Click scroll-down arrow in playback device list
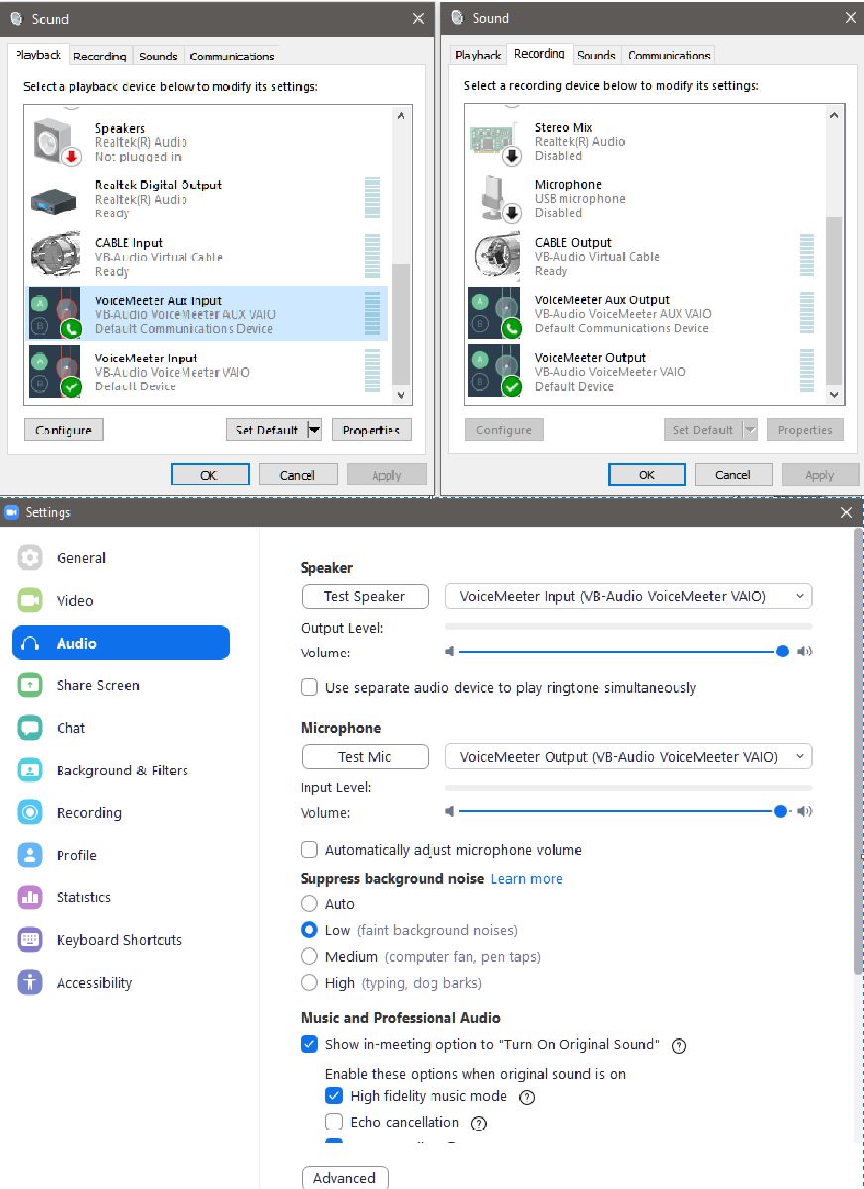864x1189 pixels. (401, 395)
